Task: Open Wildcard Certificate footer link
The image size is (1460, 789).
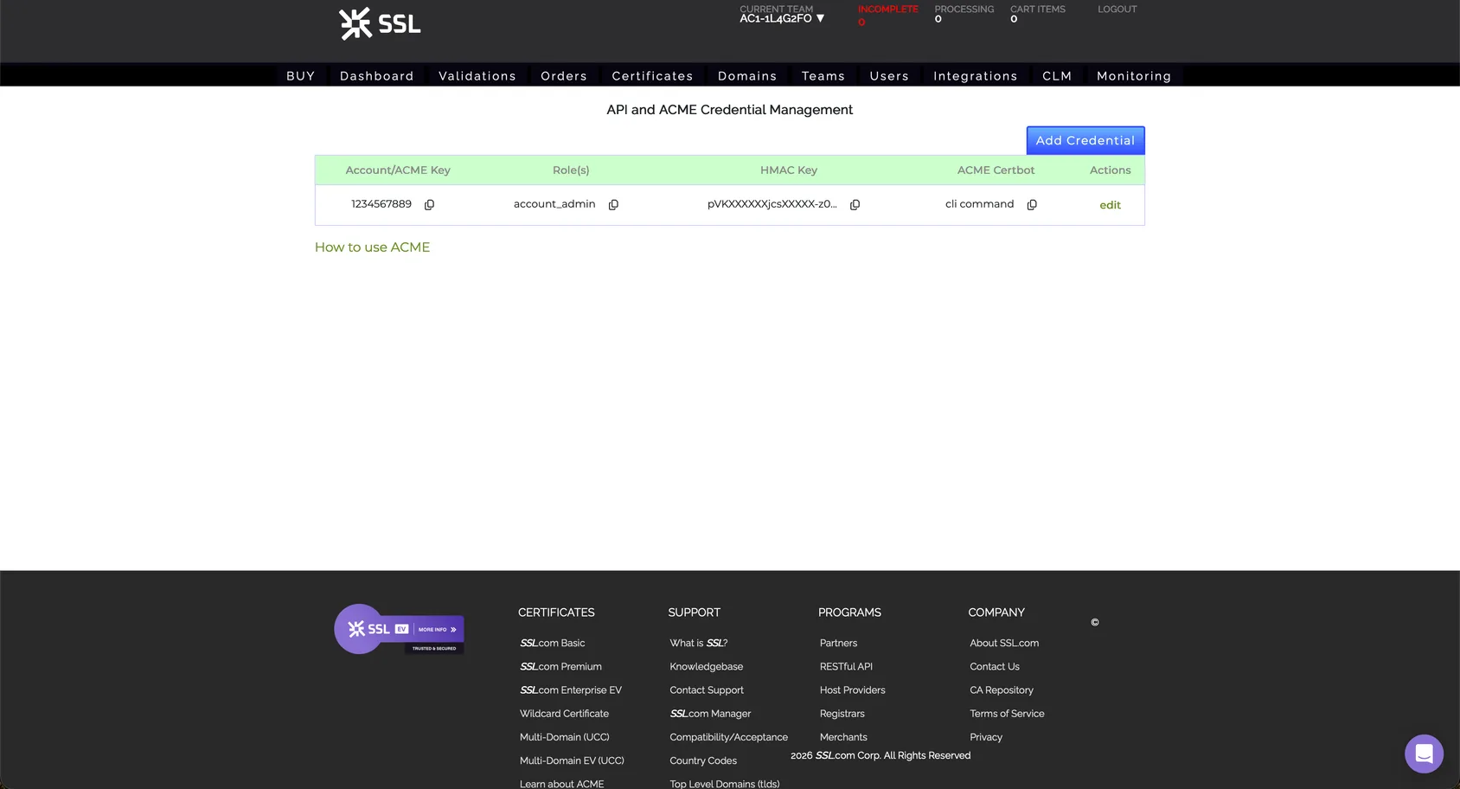Action: pyautogui.click(x=564, y=714)
